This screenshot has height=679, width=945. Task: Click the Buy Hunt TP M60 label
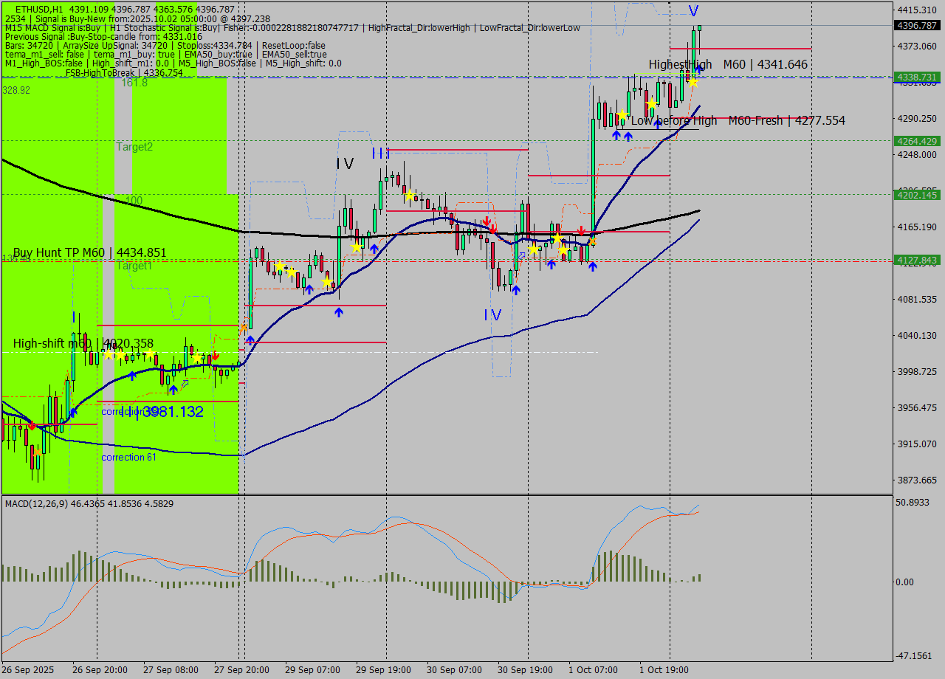(x=89, y=253)
